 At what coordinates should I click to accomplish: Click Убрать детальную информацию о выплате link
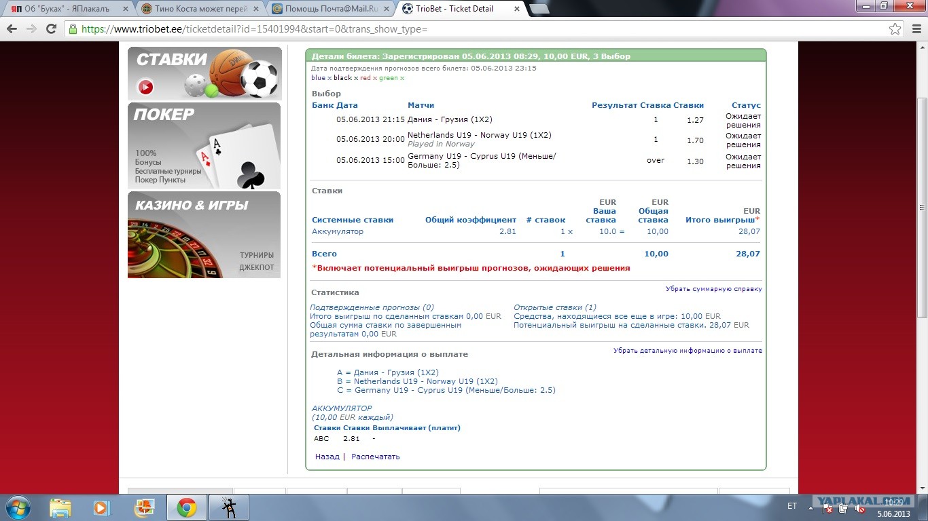(688, 351)
